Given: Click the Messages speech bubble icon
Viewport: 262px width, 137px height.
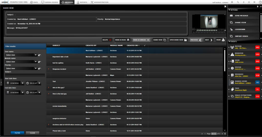Looking at the screenshot, I should [232, 75].
